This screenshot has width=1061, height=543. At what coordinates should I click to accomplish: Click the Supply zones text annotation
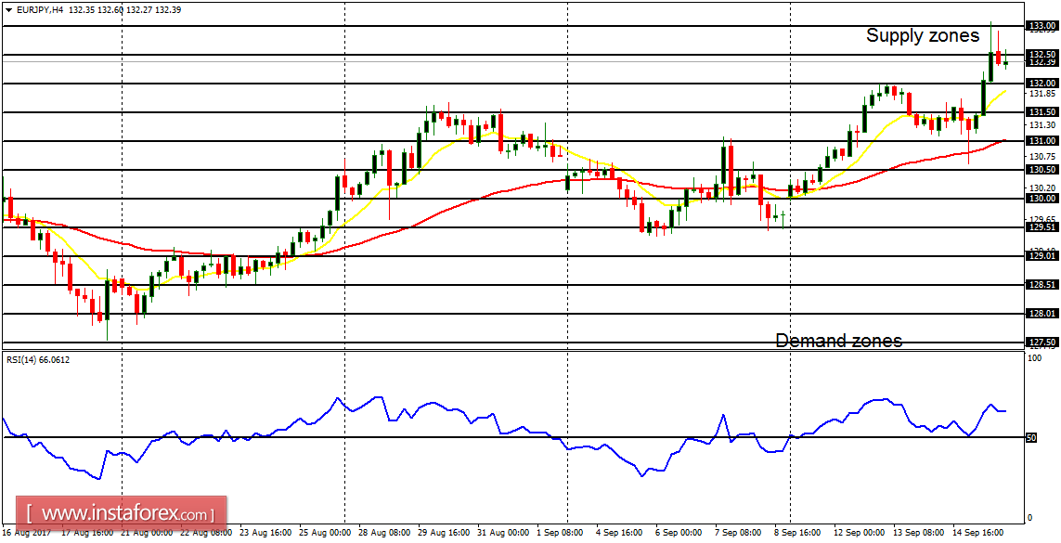924,36
